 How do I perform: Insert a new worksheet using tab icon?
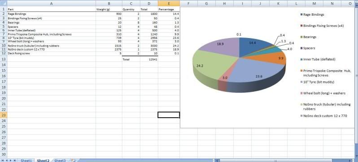coord(73,160)
